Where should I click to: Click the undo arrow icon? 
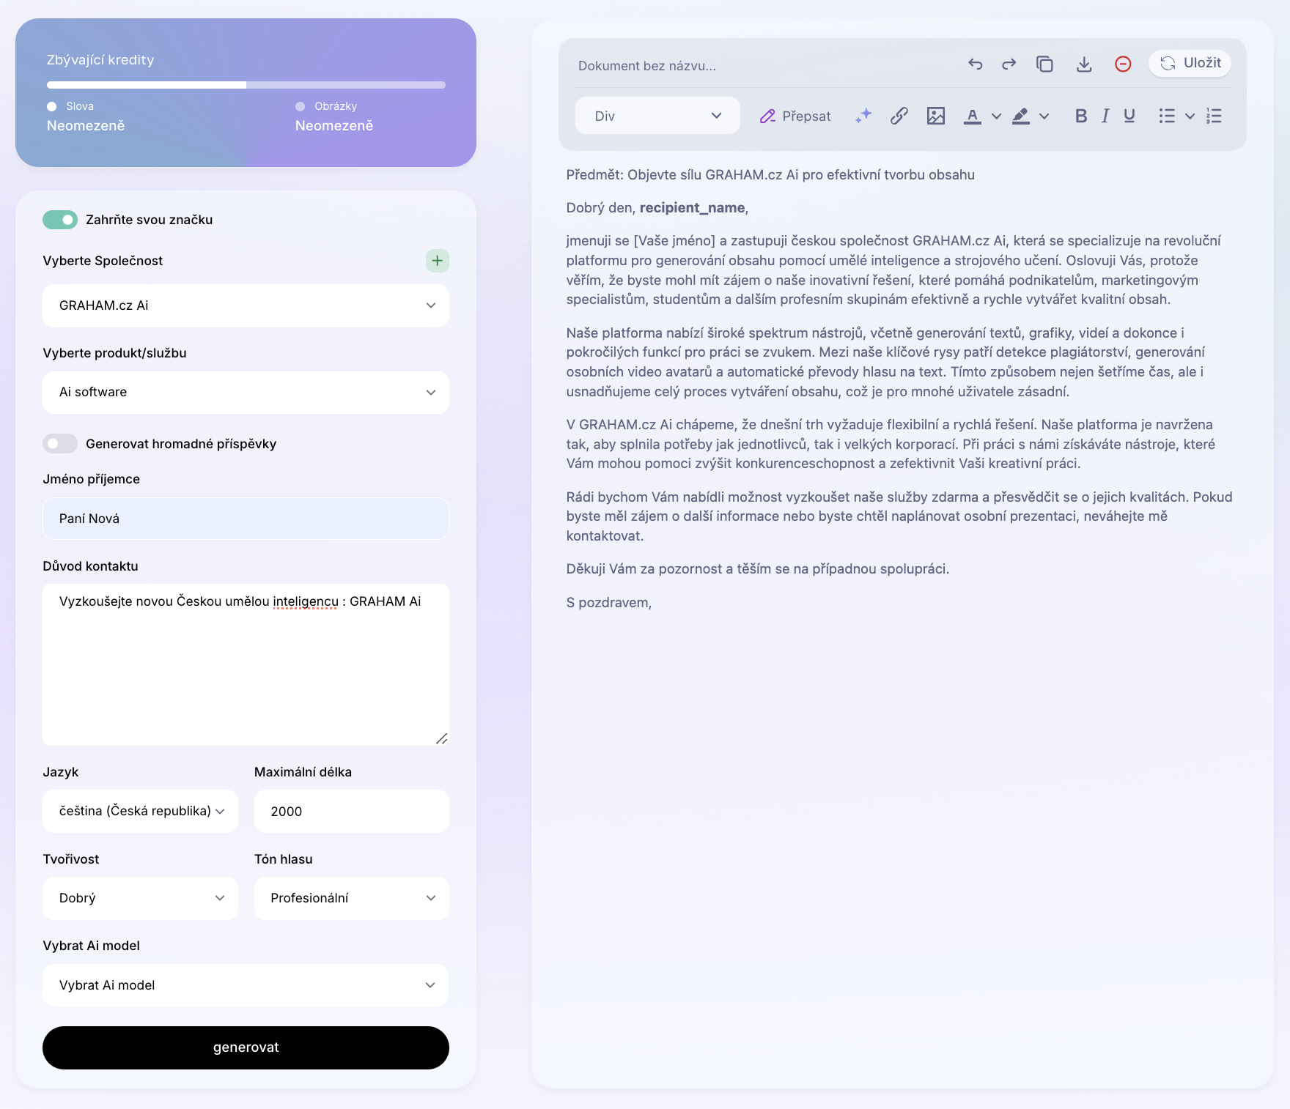pos(975,64)
